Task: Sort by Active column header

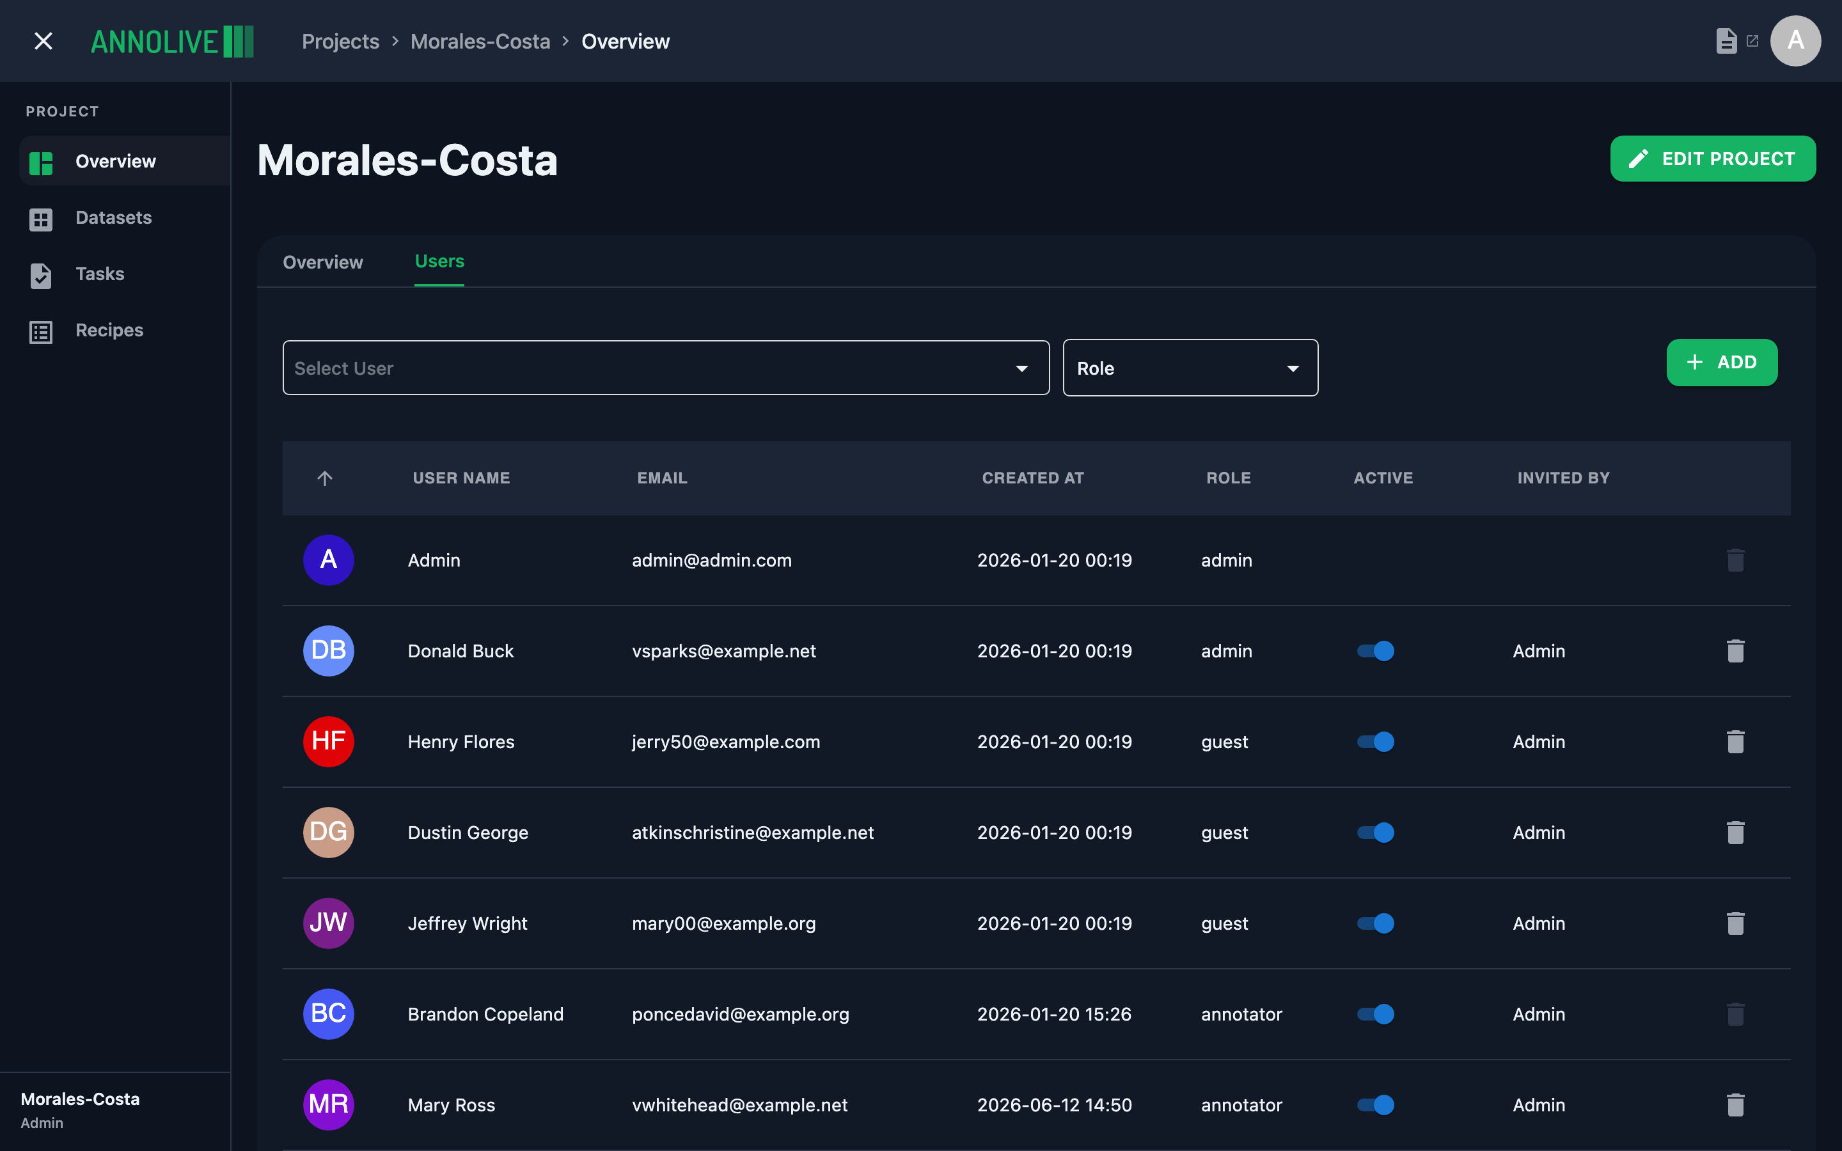Action: [1383, 478]
